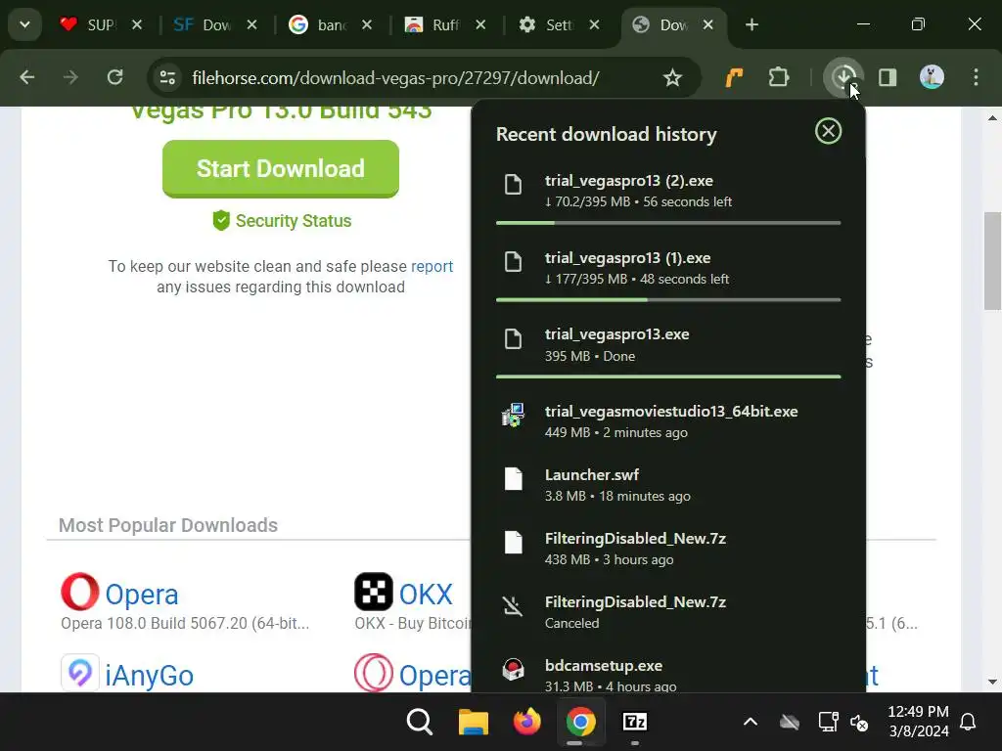The image size is (1002, 751).
Task: Switch to the SUP tab with heart icon
Action: coord(86,24)
